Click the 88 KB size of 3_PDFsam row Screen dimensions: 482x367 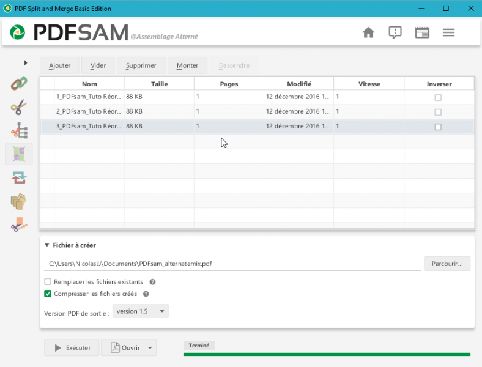[x=135, y=127]
